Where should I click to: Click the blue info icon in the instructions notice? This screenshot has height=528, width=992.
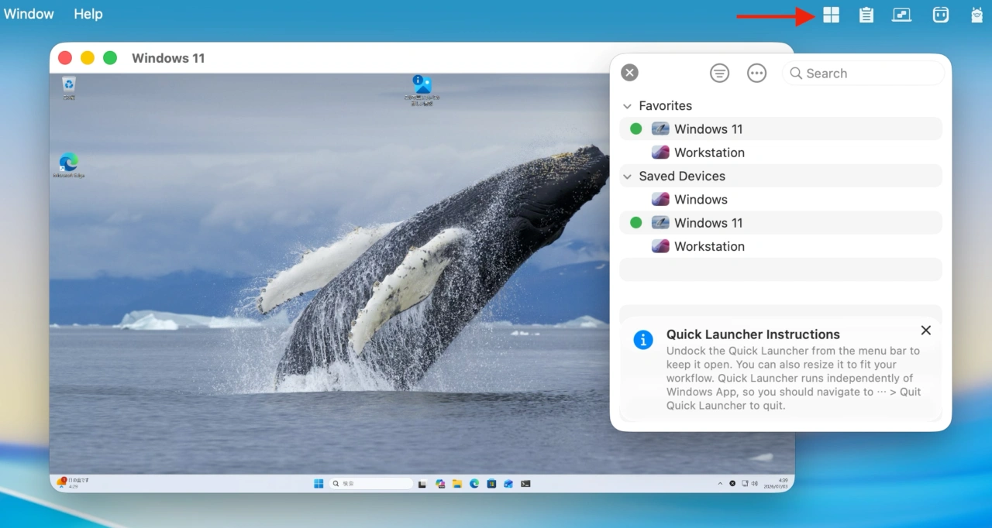[x=643, y=340]
